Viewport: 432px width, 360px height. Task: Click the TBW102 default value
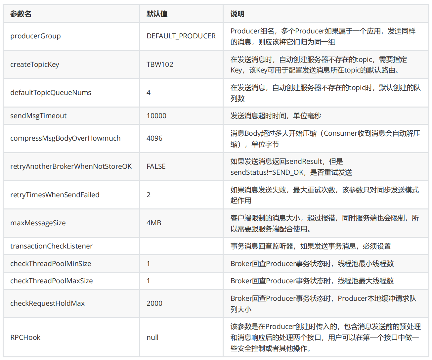point(160,65)
